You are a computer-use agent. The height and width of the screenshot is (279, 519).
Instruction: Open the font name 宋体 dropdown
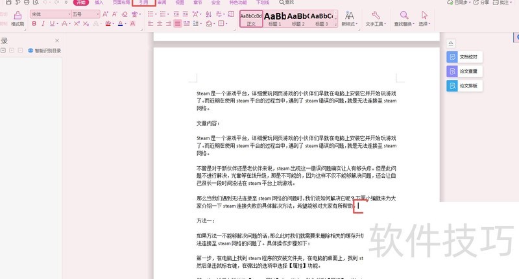pos(69,14)
